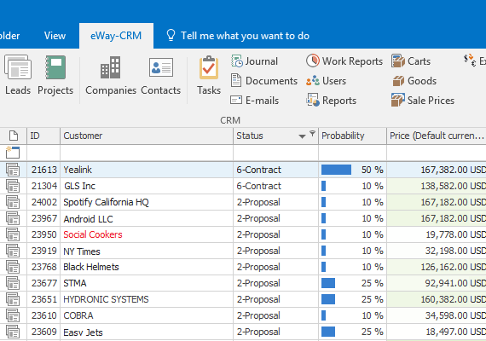Click price 138,582.00 USD cell
Image resolution: width=486 pixels, height=341 pixels.
(x=437, y=186)
